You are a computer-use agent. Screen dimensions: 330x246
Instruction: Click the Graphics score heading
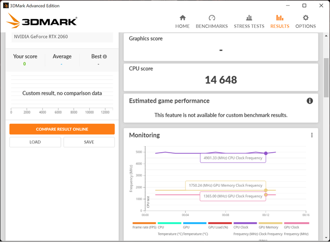pos(145,39)
